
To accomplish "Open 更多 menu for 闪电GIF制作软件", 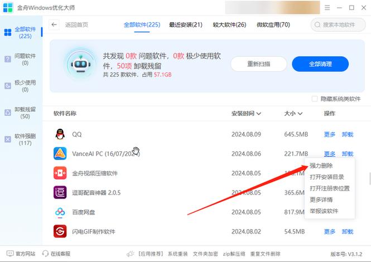I will pos(330,231).
